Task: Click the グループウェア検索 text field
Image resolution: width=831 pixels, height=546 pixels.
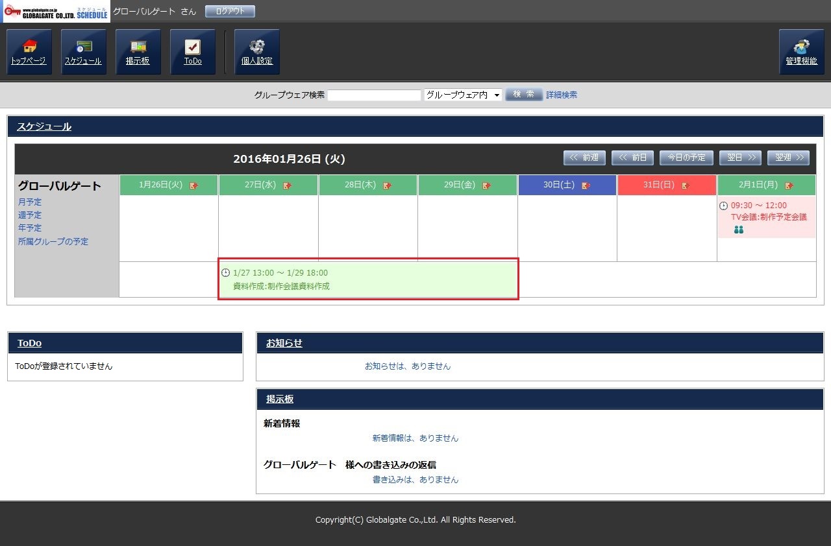Action: point(374,95)
